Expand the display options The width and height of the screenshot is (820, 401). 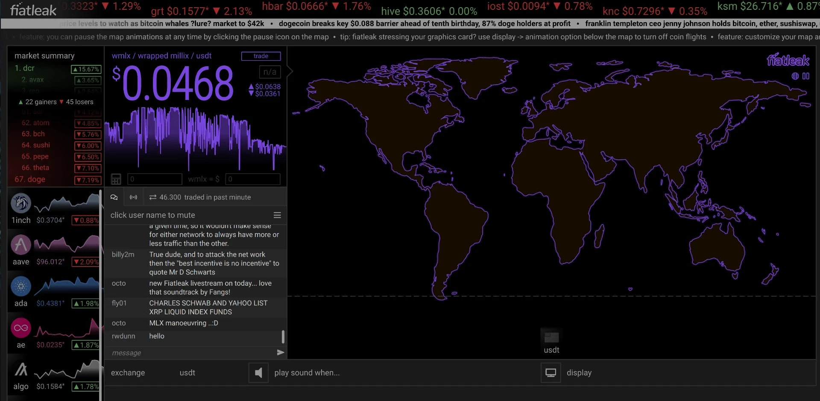579,373
